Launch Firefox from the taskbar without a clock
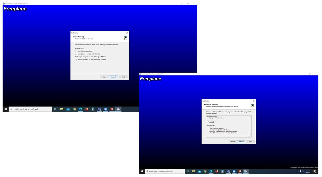The width and height of the screenshot is (322, 177). pyautogui.click(x=87, y=109)
